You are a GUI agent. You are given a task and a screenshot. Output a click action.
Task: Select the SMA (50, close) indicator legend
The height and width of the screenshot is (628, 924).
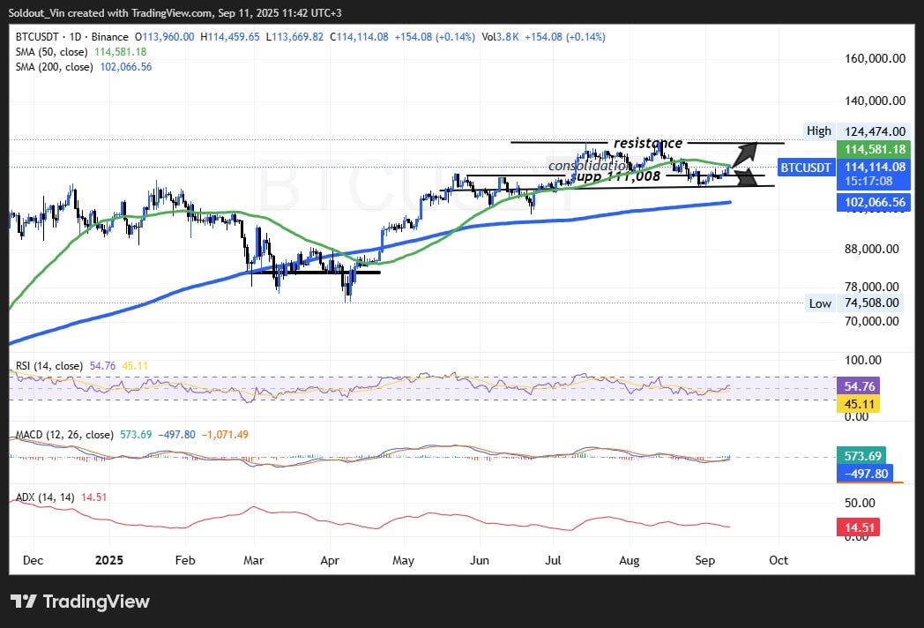coord(51,52)
